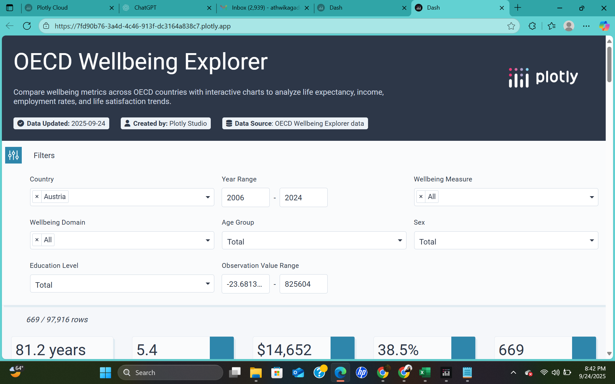
Task: Open the Filters panel icon
Action: [13, 155]
